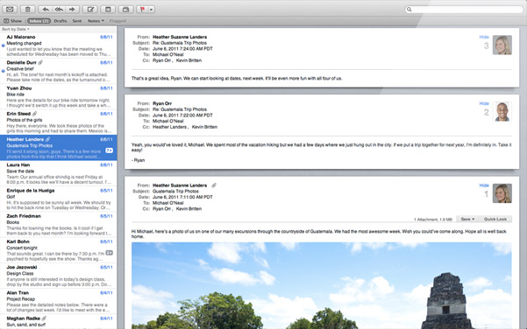Flag message with red flag icon
This screenshot has width=527, height=329.
pos(142,10)
